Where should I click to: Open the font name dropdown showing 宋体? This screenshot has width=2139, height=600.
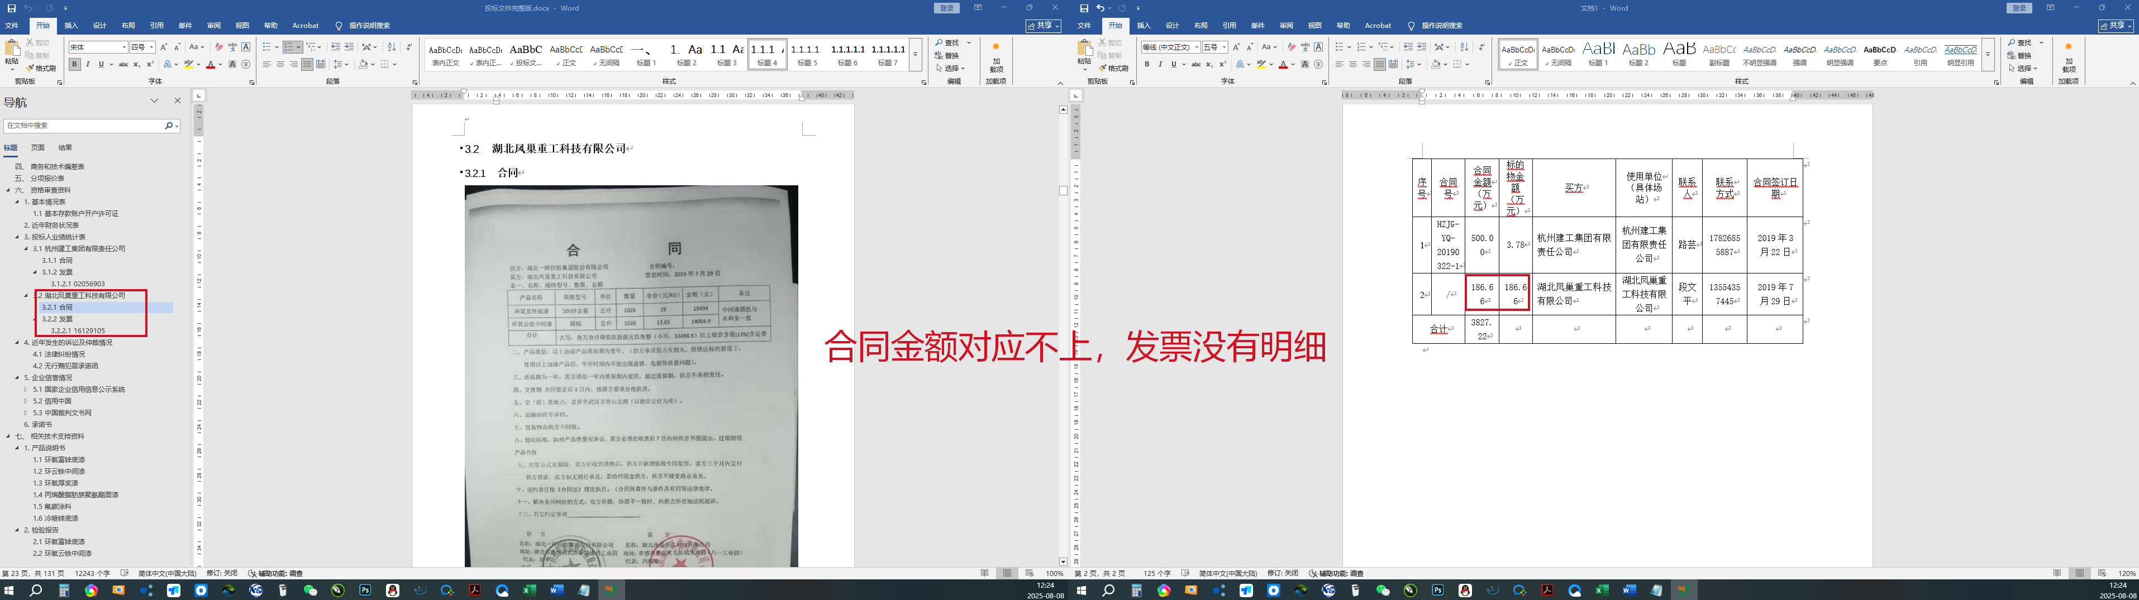pos(125,47)
